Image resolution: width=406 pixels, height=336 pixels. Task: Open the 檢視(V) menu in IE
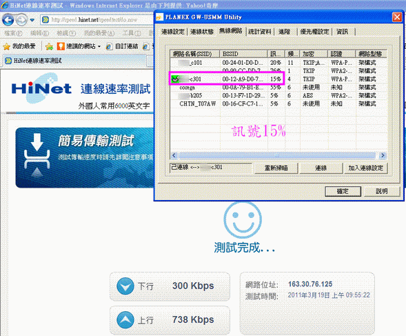pyautogui.click(x=66, y=33)
